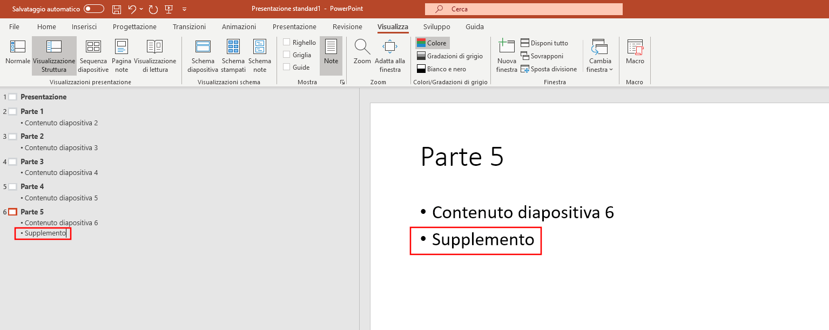
Task: Click outline text 'Contenuto diapositiva 3'
Action: click(61, 147)
